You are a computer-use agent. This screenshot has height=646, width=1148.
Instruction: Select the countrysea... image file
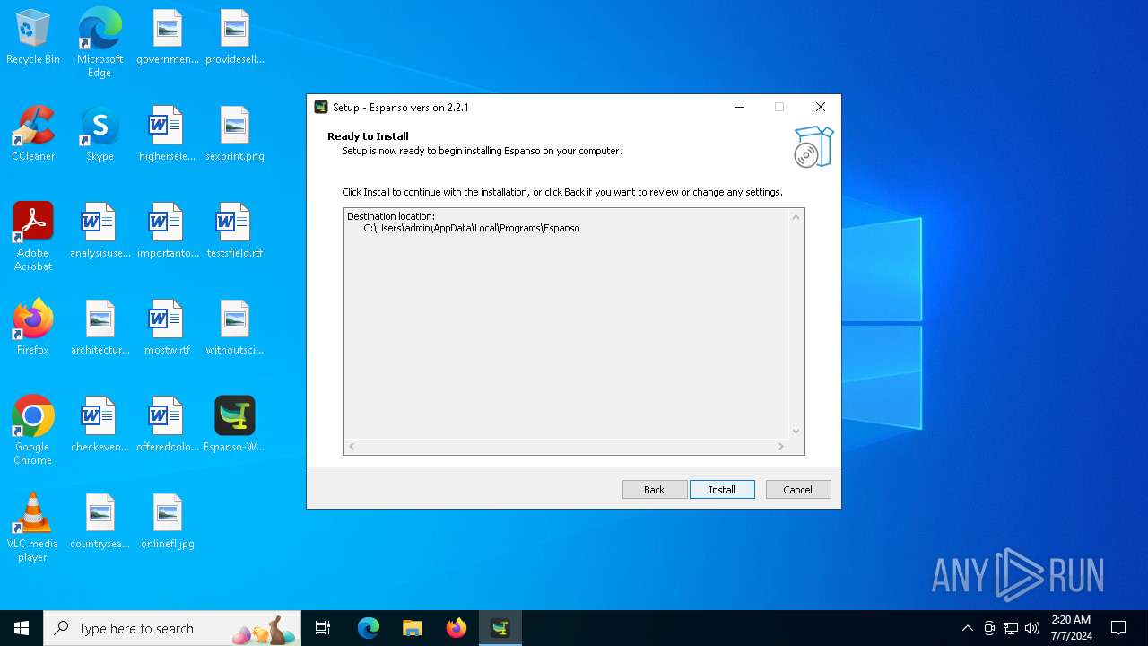pos(100,522)
